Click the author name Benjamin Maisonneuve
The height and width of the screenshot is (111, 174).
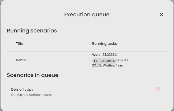(x=32, y=95)
